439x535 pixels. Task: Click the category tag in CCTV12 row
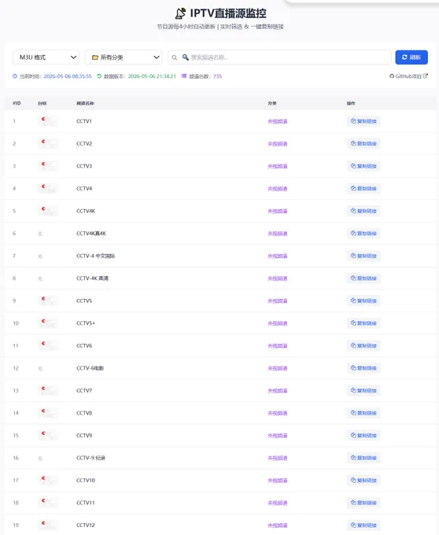click(278, 526)
